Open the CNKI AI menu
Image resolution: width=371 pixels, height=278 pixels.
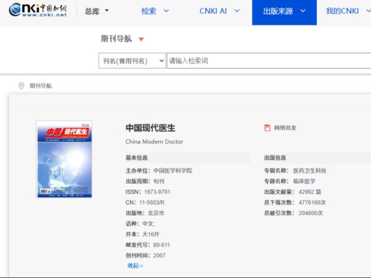(219, 11)
